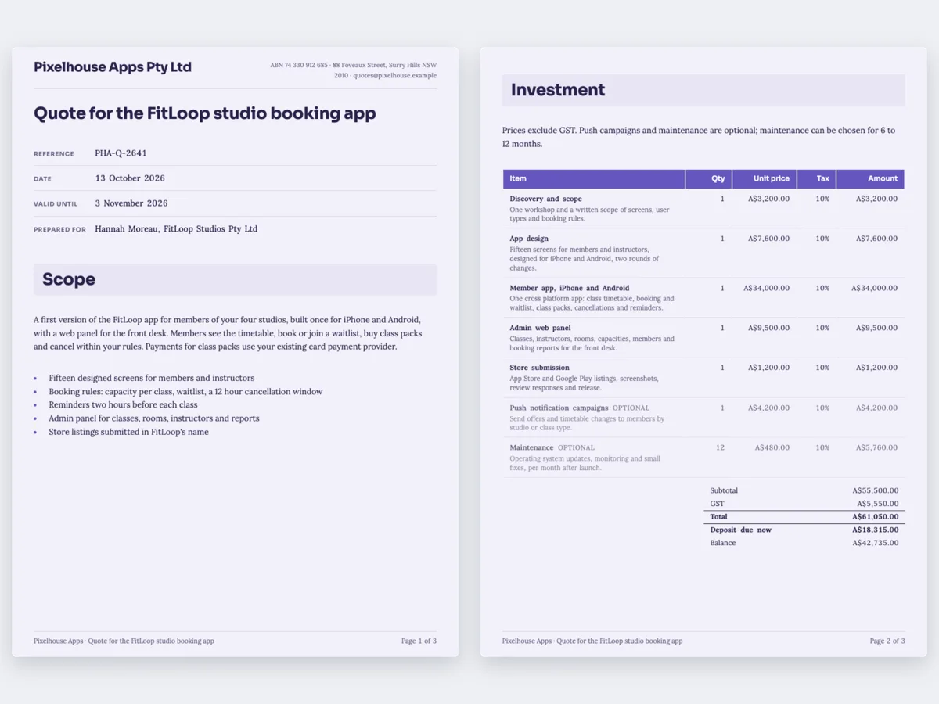Click the Total amount A$61,050.00
Viewport: 939px width, 704px height.
click(x=876, y=517)
